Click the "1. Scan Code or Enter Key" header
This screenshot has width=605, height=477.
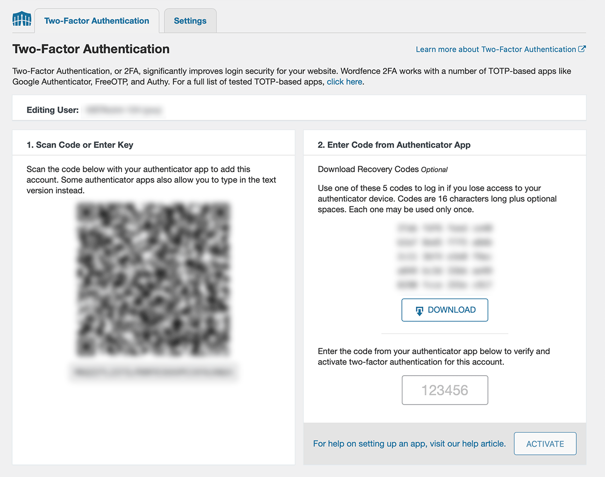point(80,145)
